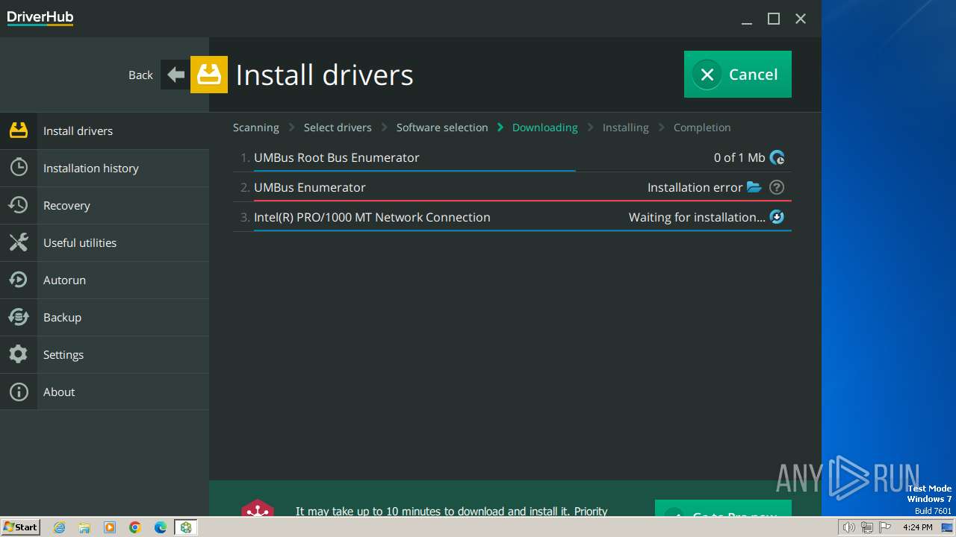956x537 pixels.
Task: Select Autorun in the sidebar
Action: click(x=105, y=280)
